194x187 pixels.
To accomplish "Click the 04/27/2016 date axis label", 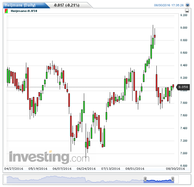I will tap(14, 169).
